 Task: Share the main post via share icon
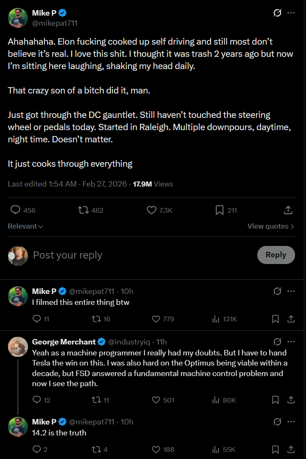pos(288,210)
